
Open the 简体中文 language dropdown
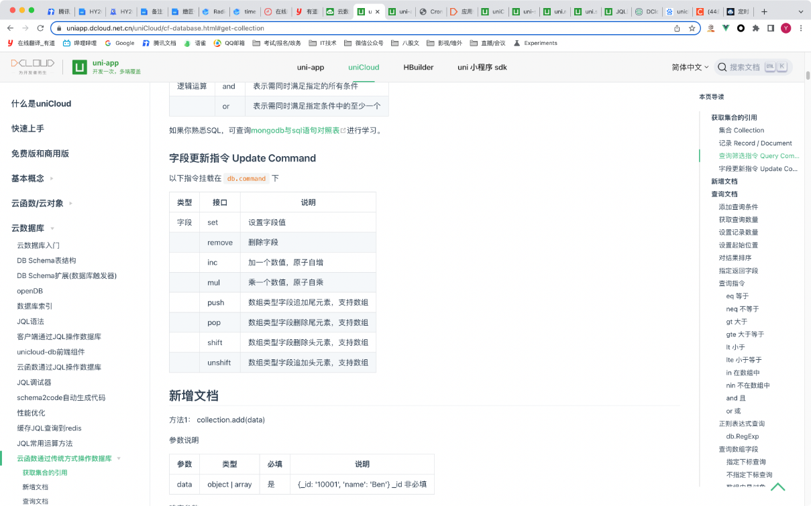pos(690,67)
